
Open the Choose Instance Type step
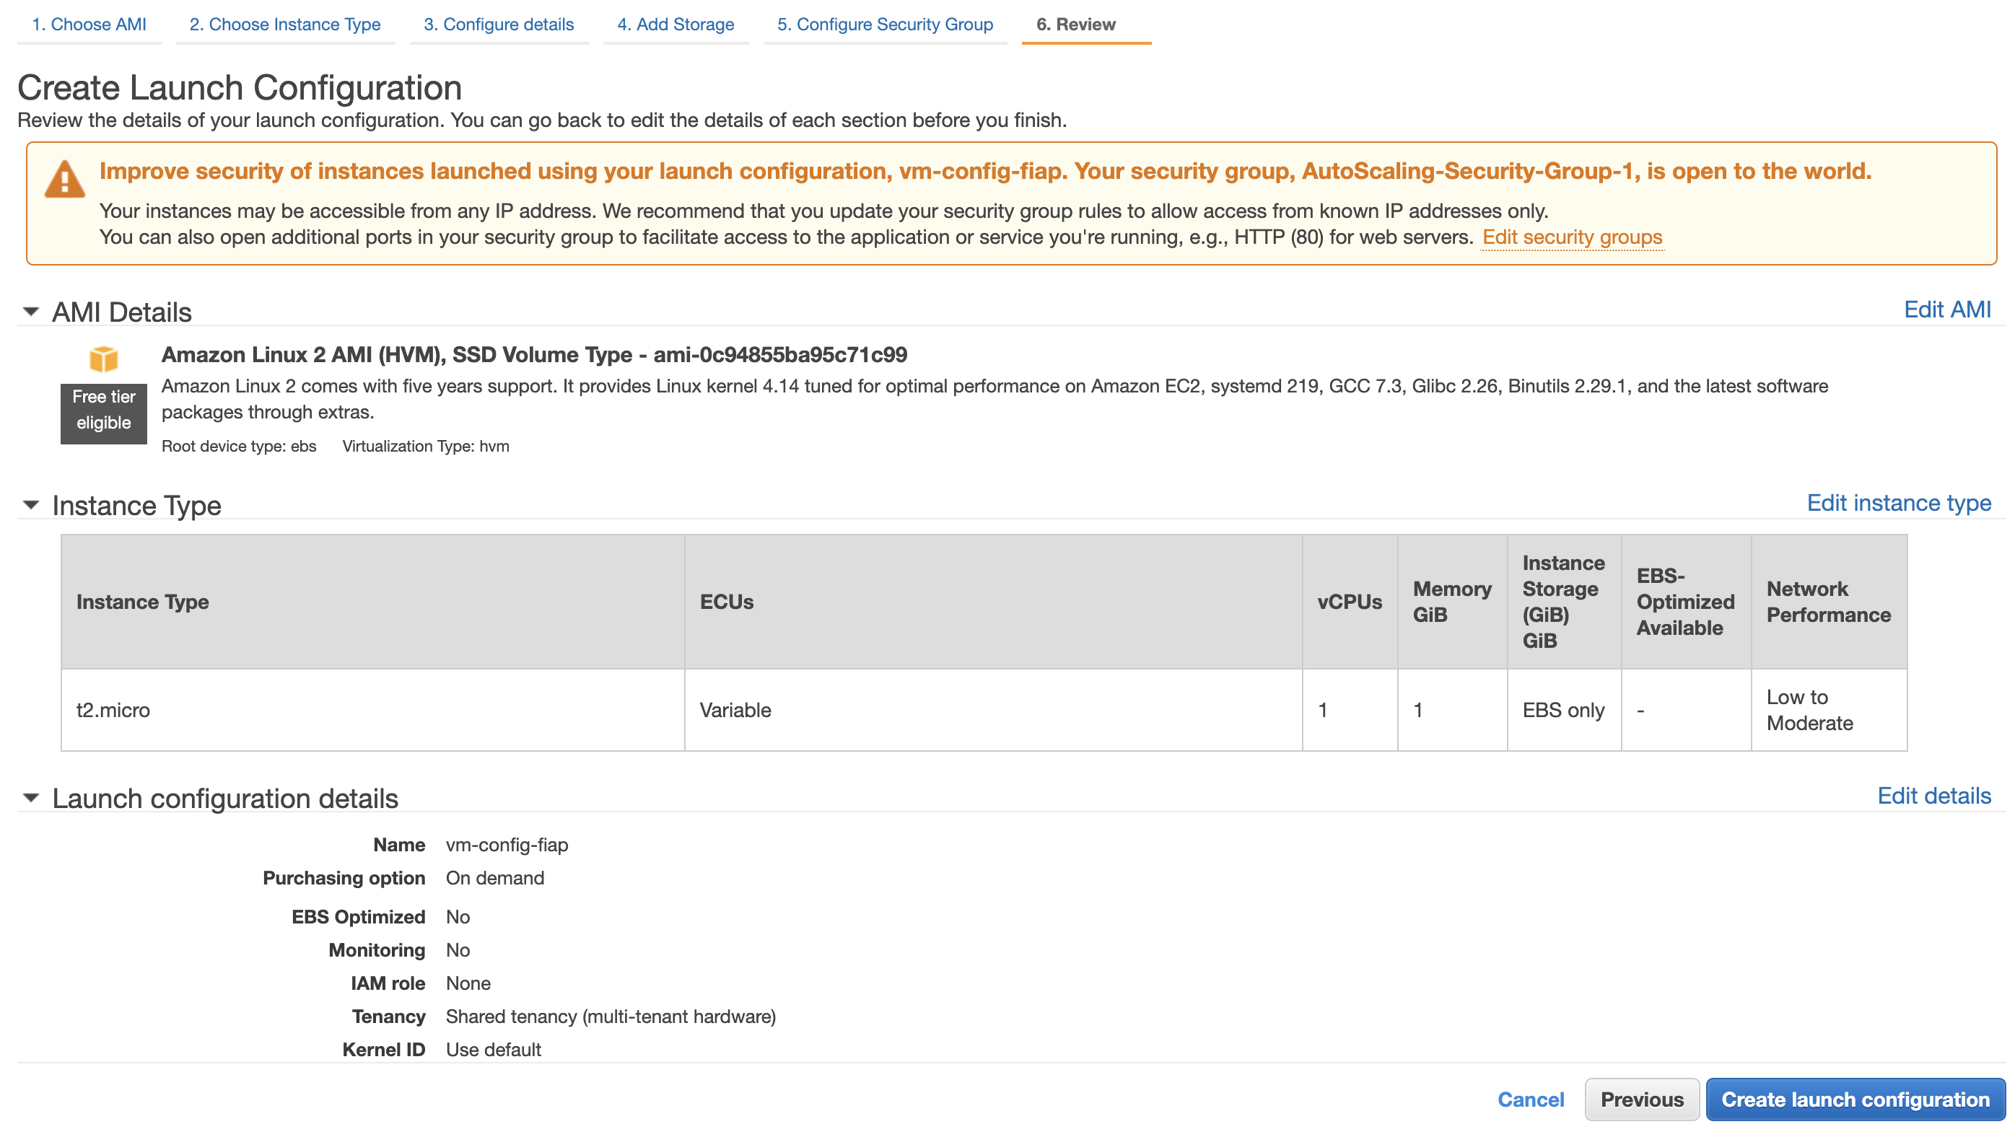(x=285, y=25)
